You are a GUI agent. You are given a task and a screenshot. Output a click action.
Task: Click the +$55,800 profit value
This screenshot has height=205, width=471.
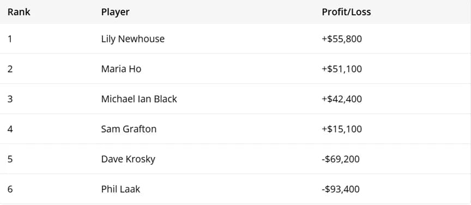(342, 39)
